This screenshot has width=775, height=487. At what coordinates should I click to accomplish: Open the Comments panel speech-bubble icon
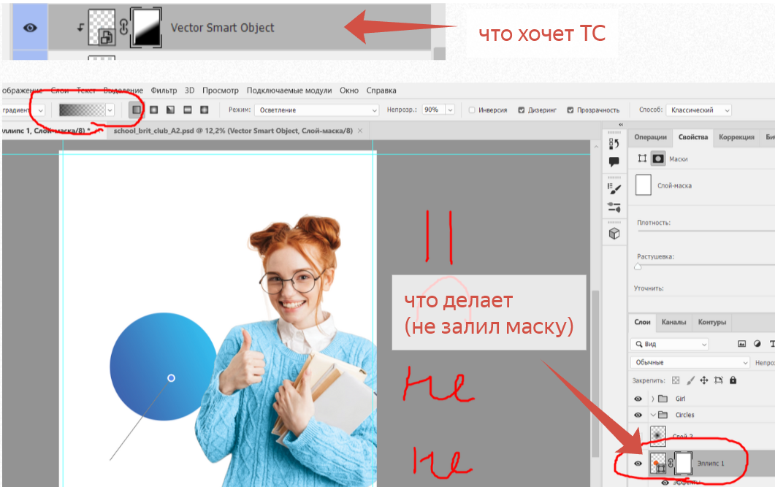(614, 161)
